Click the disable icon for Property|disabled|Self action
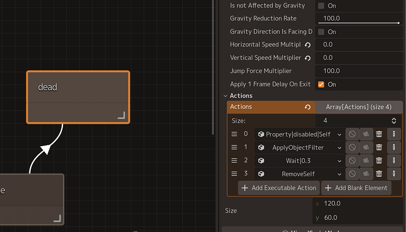406x232 pixels. point(352,134)
